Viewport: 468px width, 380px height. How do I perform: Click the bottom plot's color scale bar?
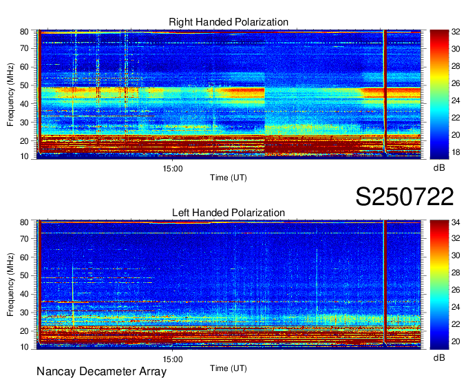coord(439,285)
